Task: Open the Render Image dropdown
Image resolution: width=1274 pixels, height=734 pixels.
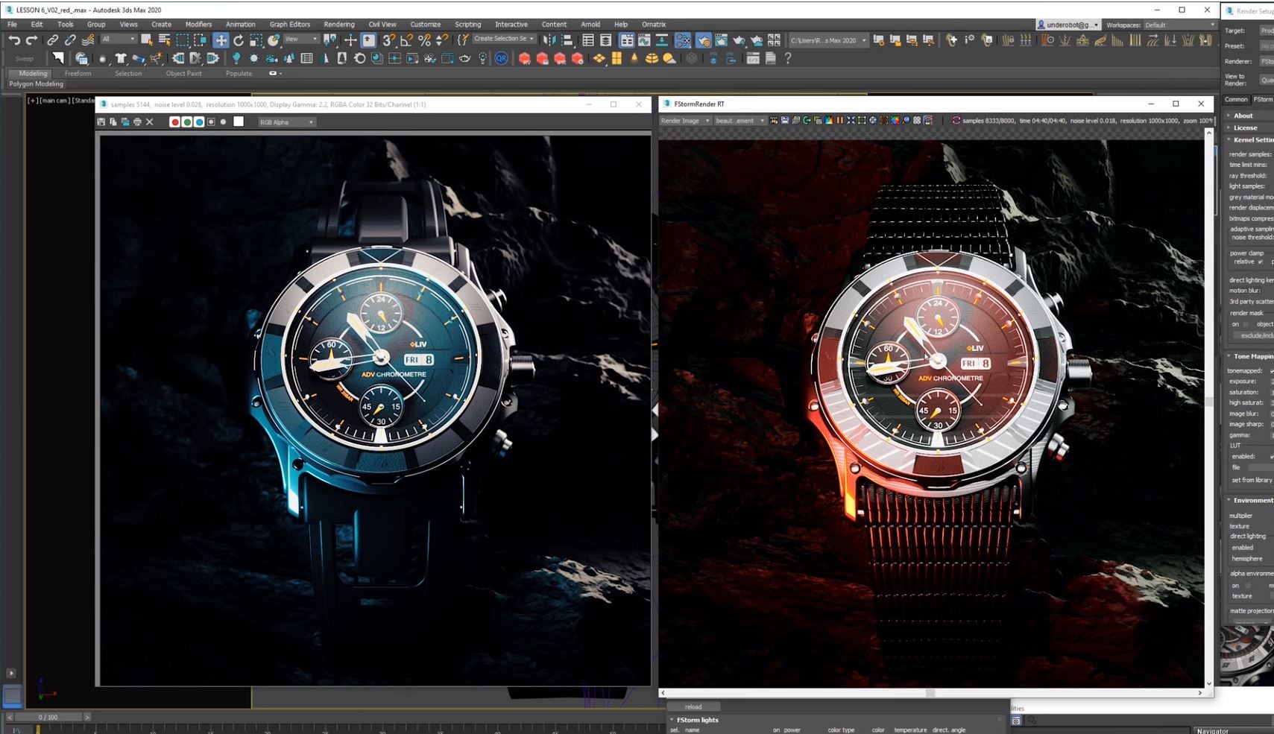Action: coord(685,121)
